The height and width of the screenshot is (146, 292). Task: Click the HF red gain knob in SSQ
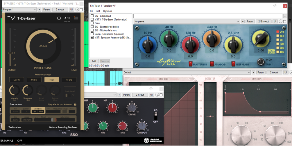tap(112, 108)
